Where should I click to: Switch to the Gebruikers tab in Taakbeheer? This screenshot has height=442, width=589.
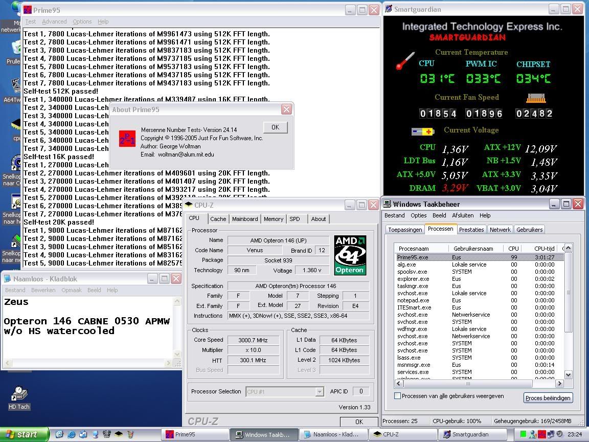tap(529, 230)
